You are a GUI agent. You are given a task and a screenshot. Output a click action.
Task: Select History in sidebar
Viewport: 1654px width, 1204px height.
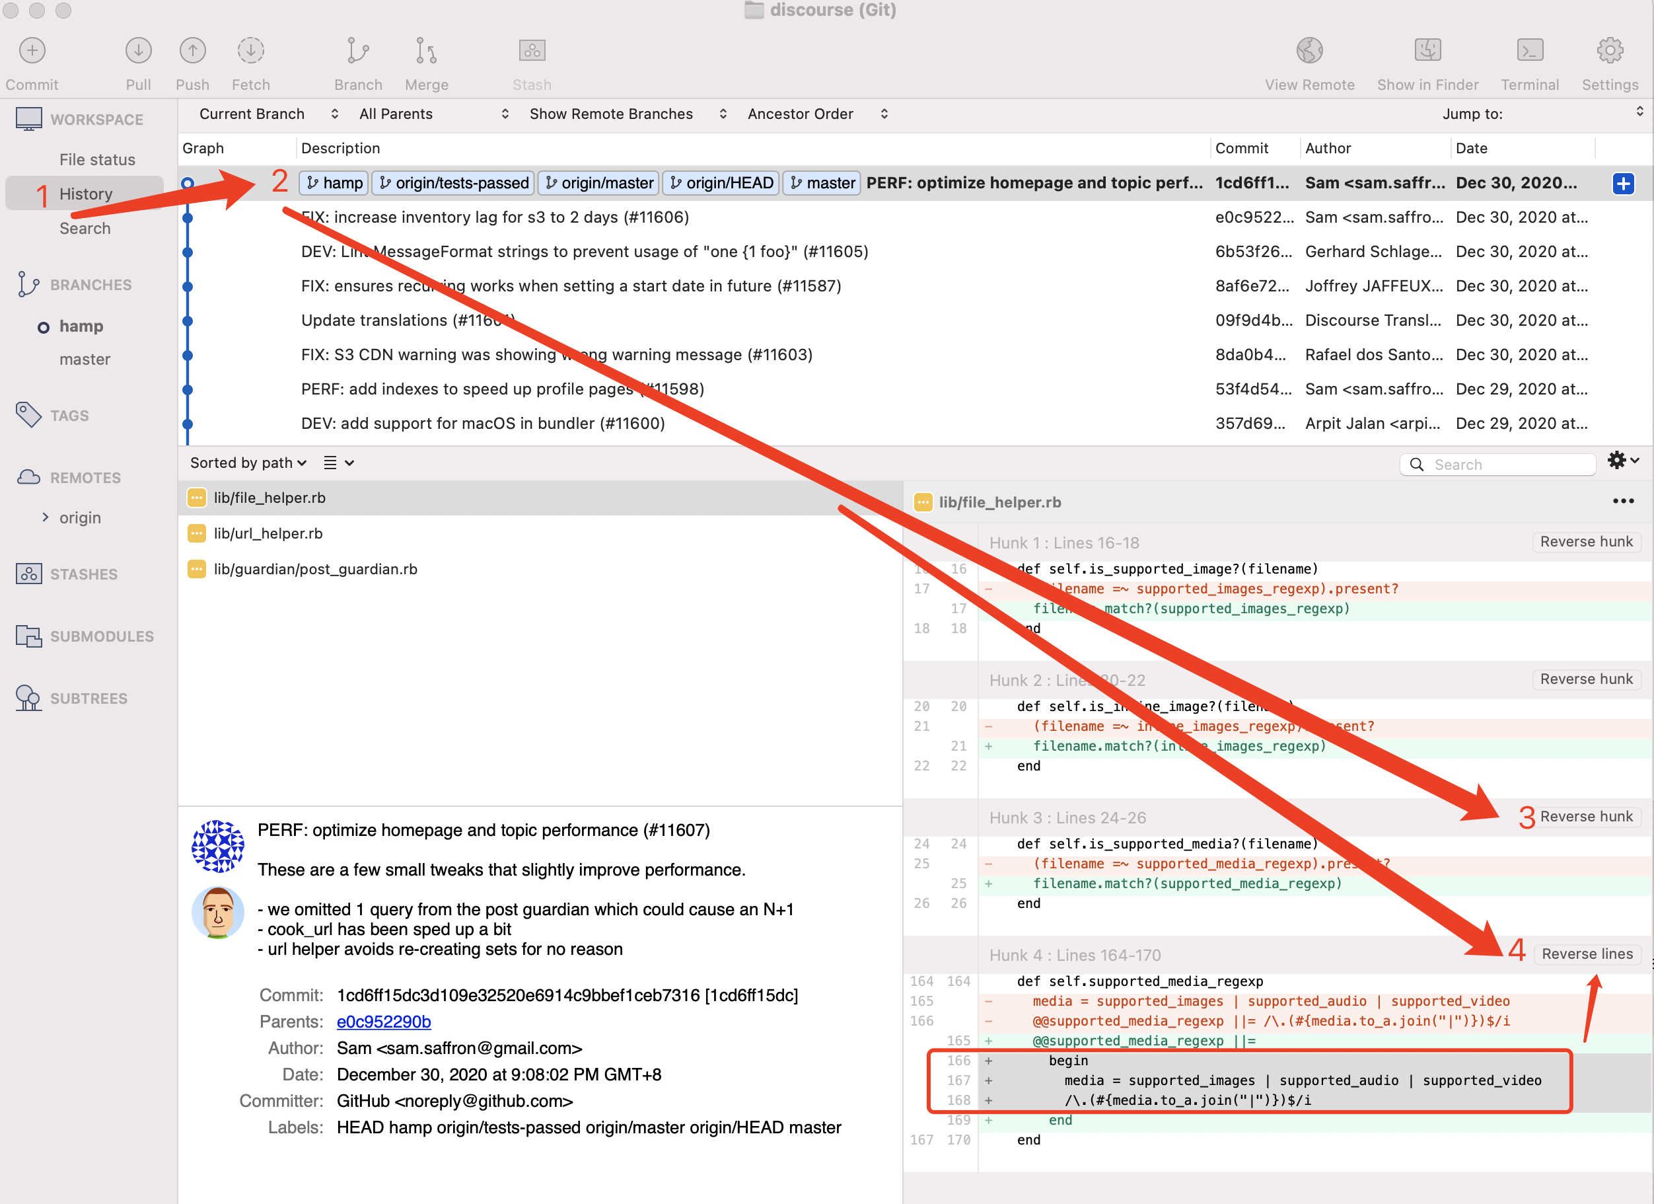[85, 194]
